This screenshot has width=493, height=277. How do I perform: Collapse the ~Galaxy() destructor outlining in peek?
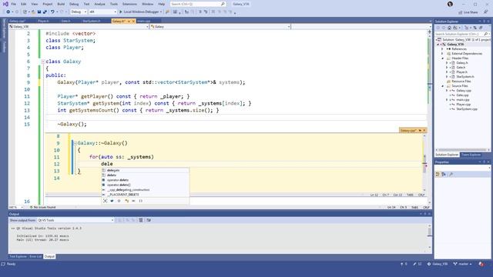75,143
